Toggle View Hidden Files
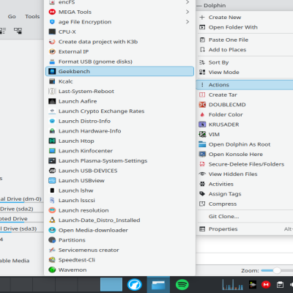The height and width of the screenshot is (293, 293). pos(245,174)
